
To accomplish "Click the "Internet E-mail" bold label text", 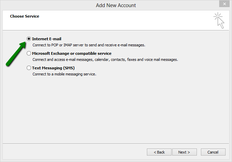I will point(47,39).
